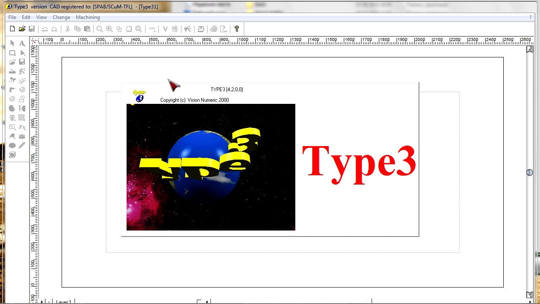Click the zoom on selected objects icon

119,29
